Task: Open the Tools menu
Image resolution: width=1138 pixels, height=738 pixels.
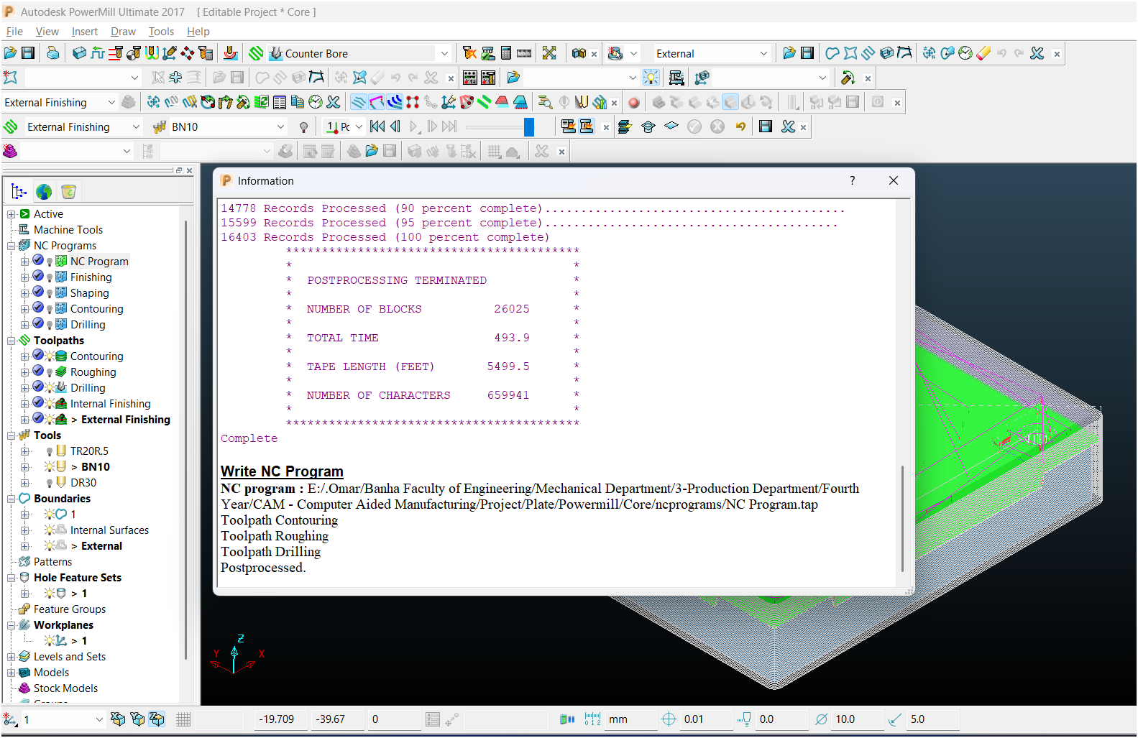Action: (161, 32)
